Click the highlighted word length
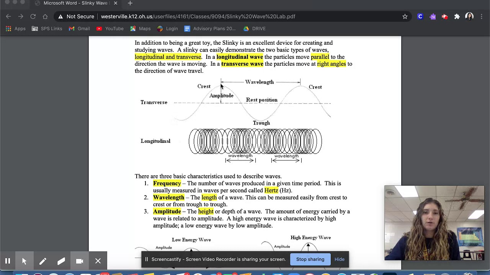The height and width of the screenshot is (275, 490). coord(209,197)
